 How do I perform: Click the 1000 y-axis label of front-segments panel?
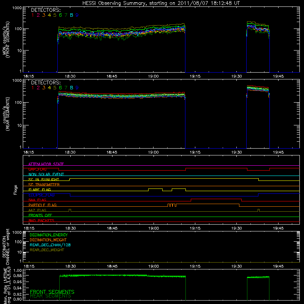click(x=17, y=8)
